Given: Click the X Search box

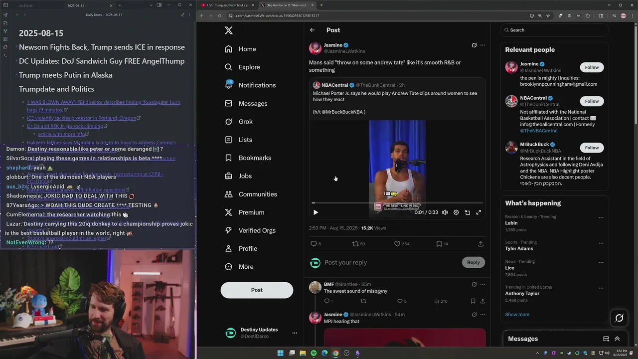Looking at the screenshot, I should pos(555,30).
